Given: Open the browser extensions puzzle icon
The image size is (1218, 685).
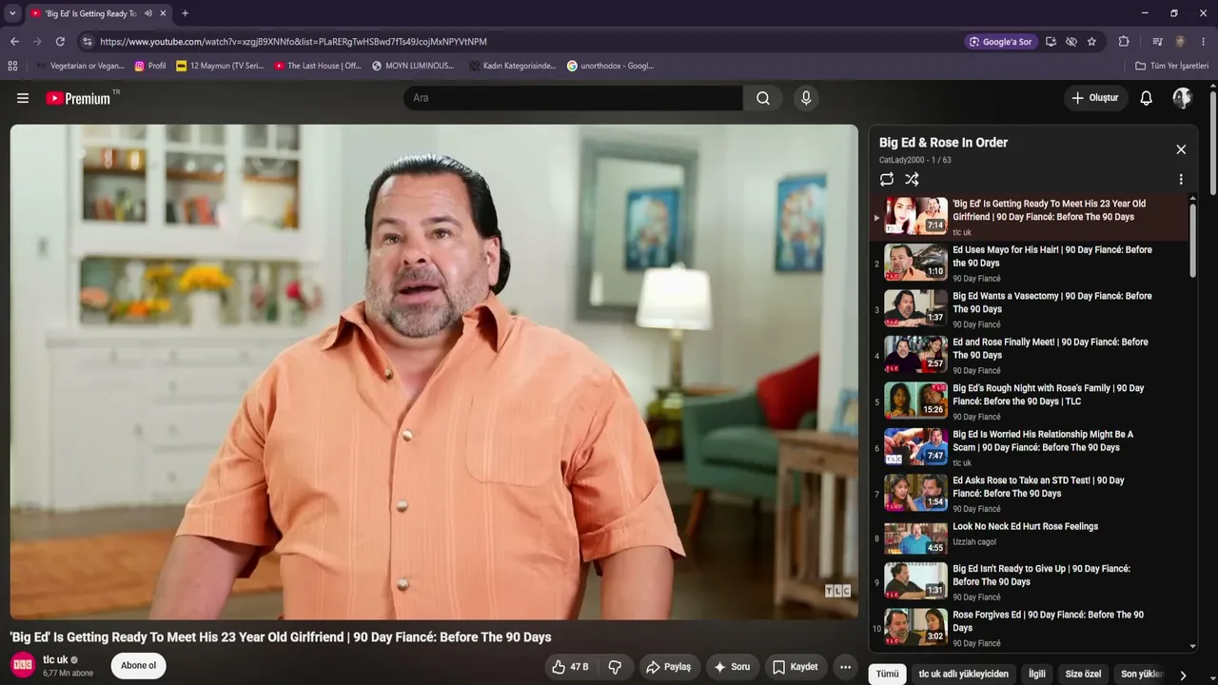Looking at the screenshot, I should pyautogui.click(x=1124, y=42).
